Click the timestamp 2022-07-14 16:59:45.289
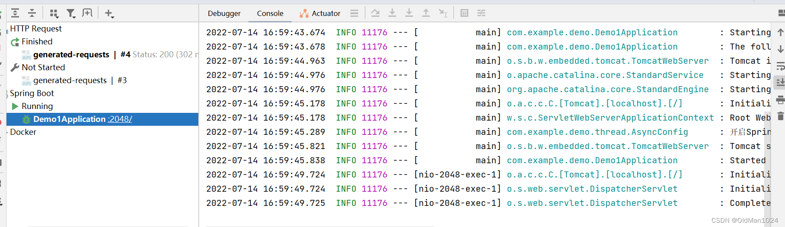Viewport: 785px width, 227px height. [266, 132]
